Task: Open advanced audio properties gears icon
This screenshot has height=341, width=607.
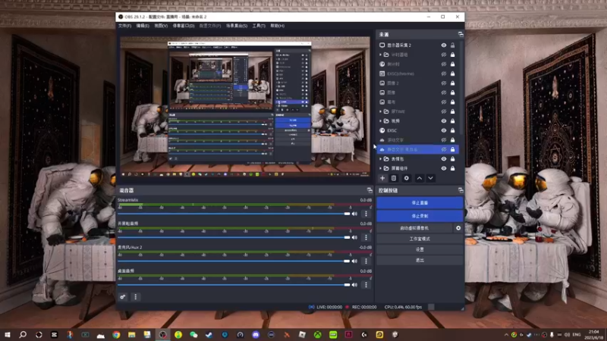Action: (123, 297)
